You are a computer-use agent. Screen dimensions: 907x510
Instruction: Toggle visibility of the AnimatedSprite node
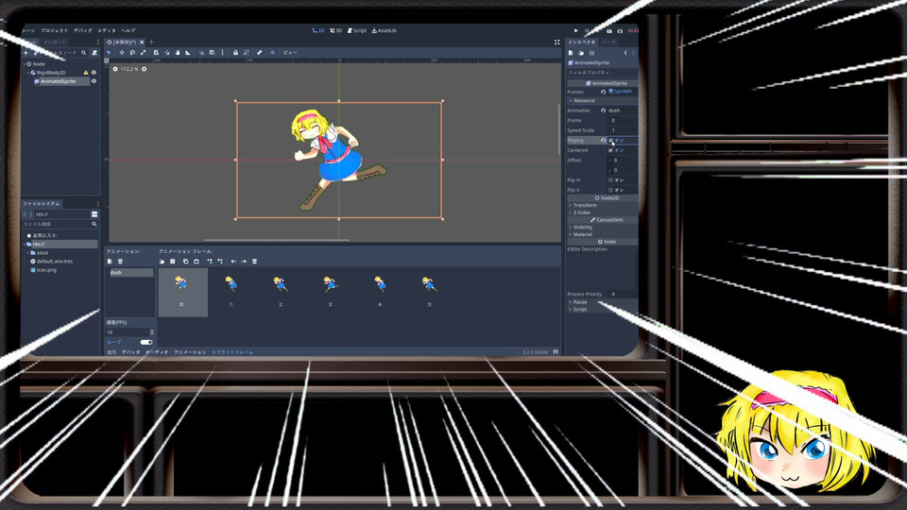(x=94, y=81)
